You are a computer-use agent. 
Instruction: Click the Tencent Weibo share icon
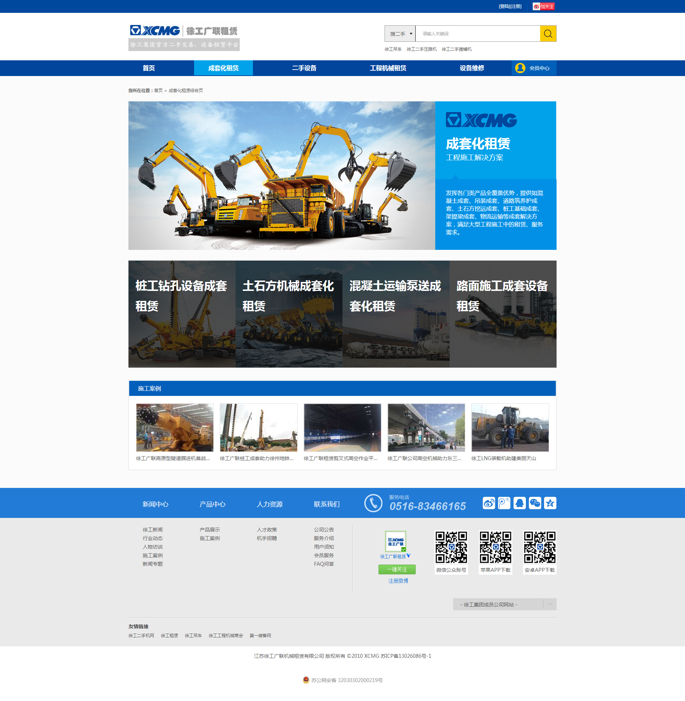coord(504,503)
